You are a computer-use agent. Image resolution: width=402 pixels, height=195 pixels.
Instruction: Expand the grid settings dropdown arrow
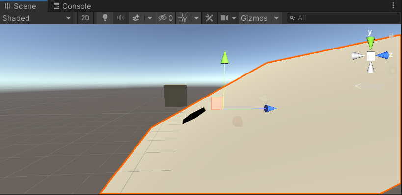coord(196,18)
